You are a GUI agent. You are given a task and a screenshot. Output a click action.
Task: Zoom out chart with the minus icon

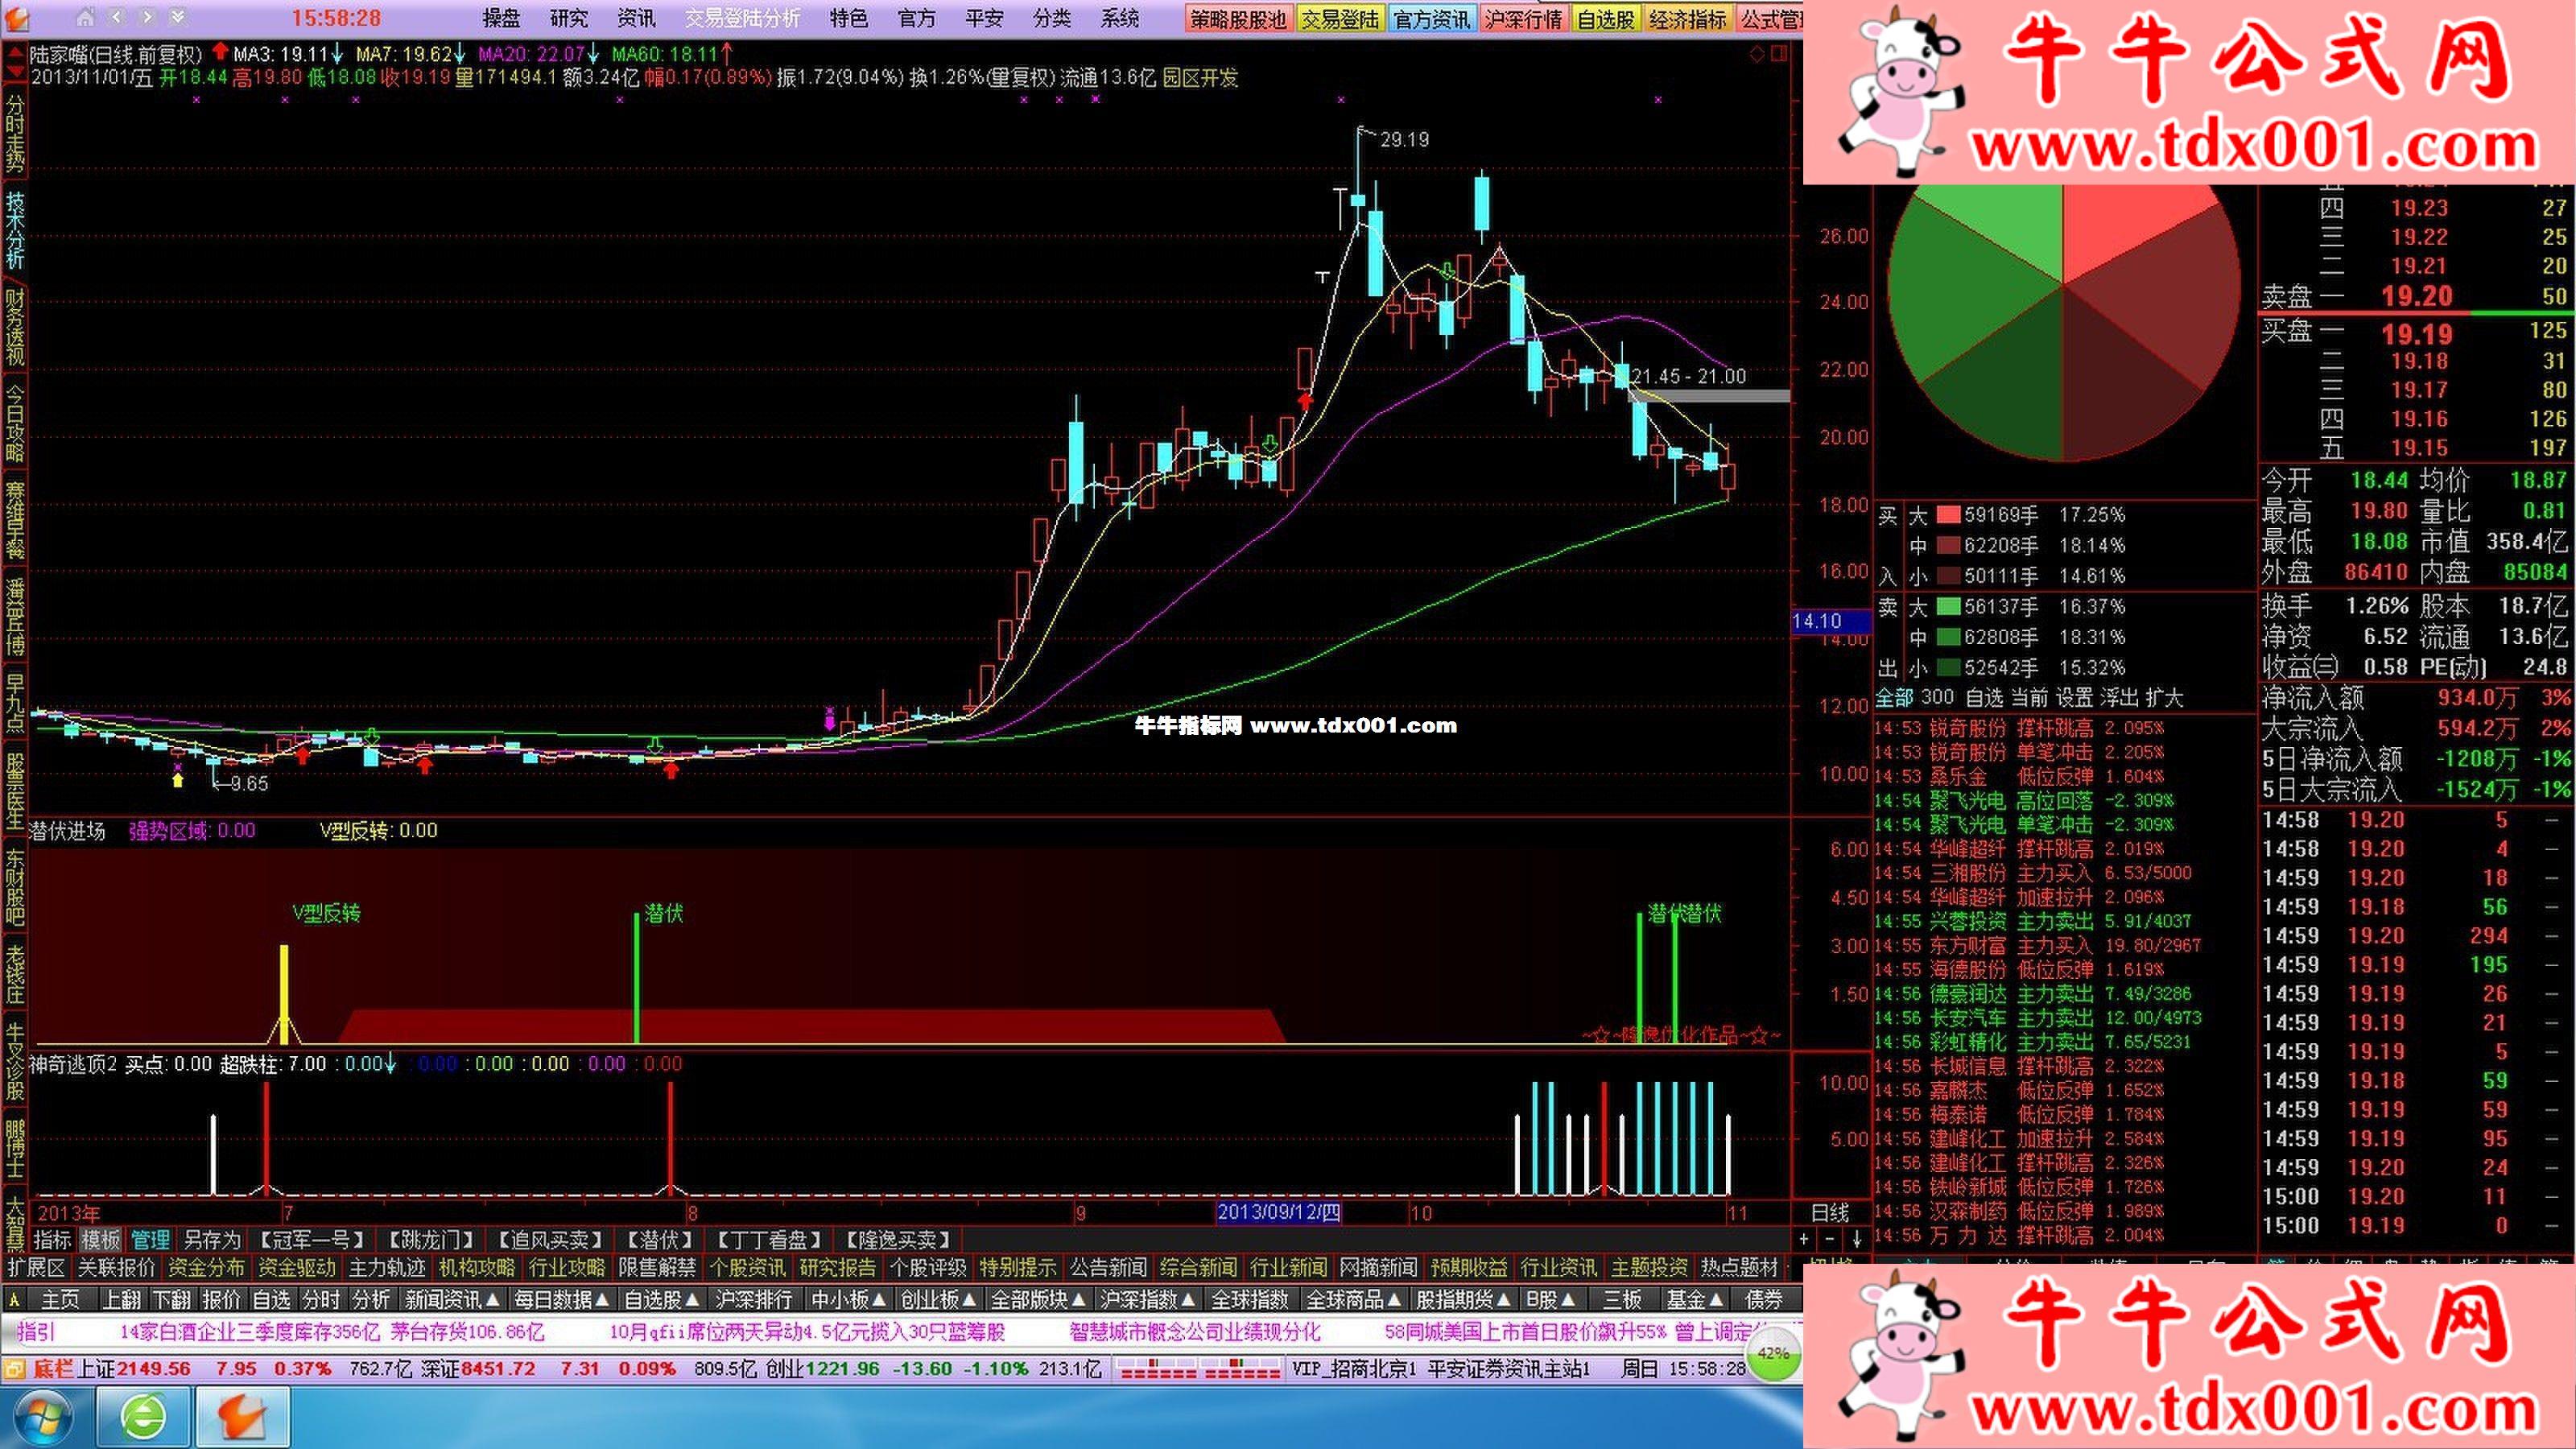point(1829,1239)
